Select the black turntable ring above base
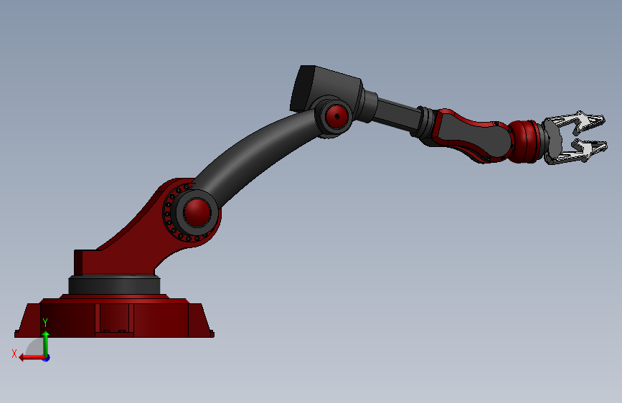Screen dimensions: 622x403 click(114, 285)
